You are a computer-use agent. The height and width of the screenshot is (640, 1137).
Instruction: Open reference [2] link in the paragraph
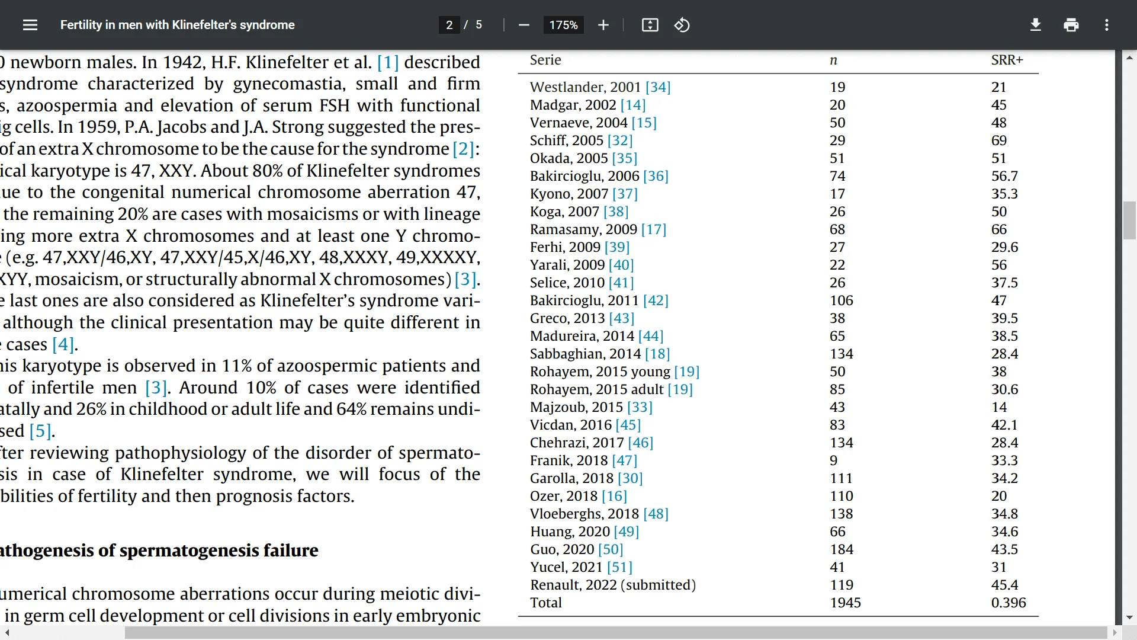464,149
